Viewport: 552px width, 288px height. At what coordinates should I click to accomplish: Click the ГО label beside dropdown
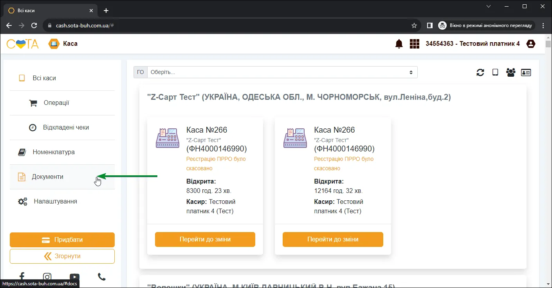(141, 72)
